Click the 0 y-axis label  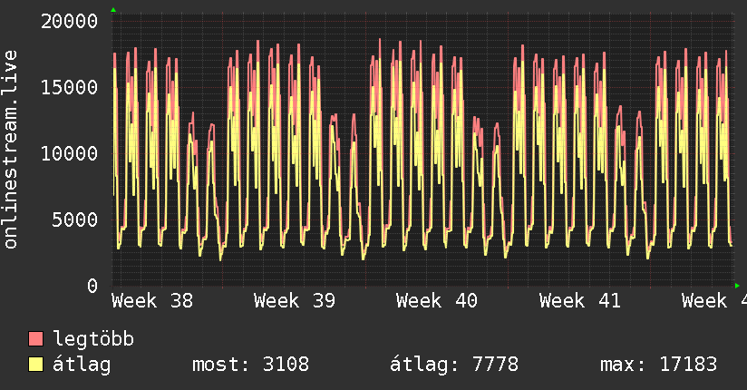[x=92, y=286]
